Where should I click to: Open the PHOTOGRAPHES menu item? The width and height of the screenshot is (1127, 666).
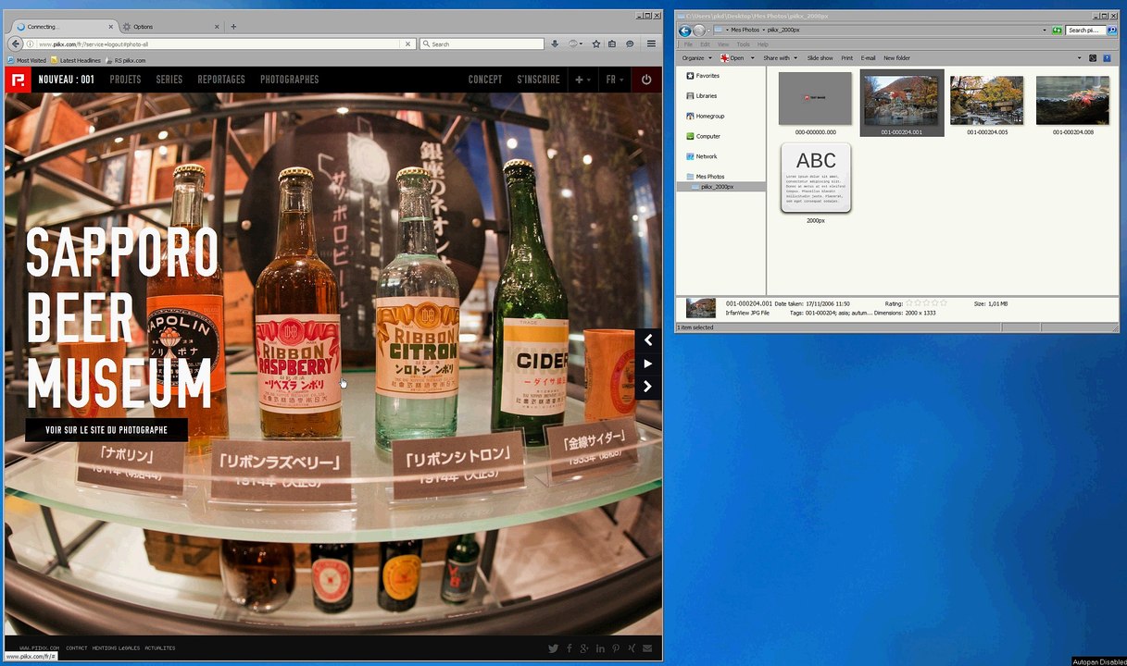289,80
